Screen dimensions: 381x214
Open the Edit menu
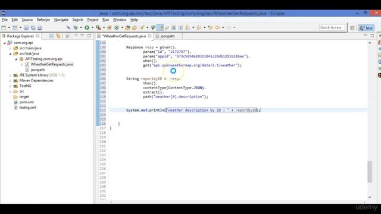(14, 20)
